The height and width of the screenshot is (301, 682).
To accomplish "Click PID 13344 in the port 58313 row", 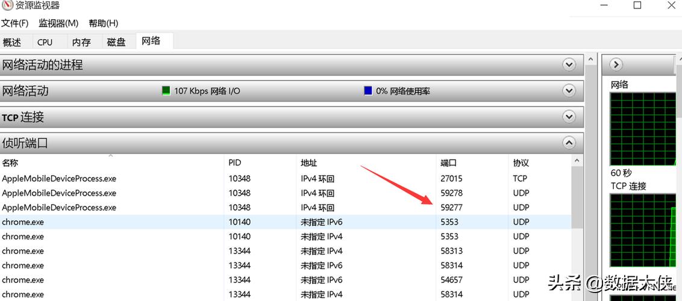I will click(240, 251).
